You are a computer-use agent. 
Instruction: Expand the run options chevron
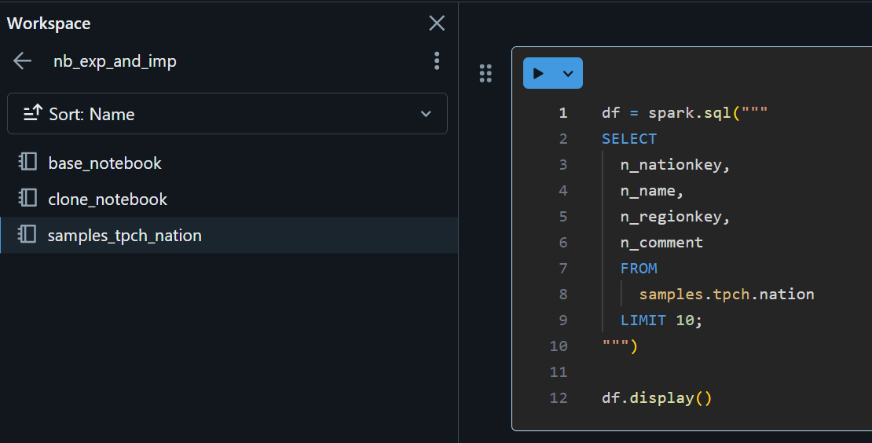click(x=568, y=74)
